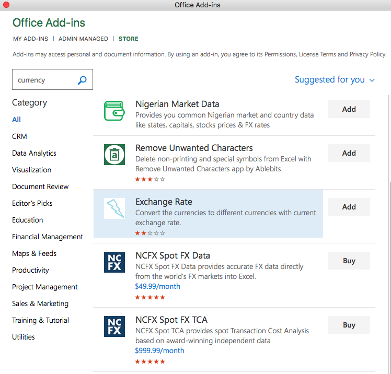
Task: Show the Editor's Picks category
Action: tap(32, 203)
